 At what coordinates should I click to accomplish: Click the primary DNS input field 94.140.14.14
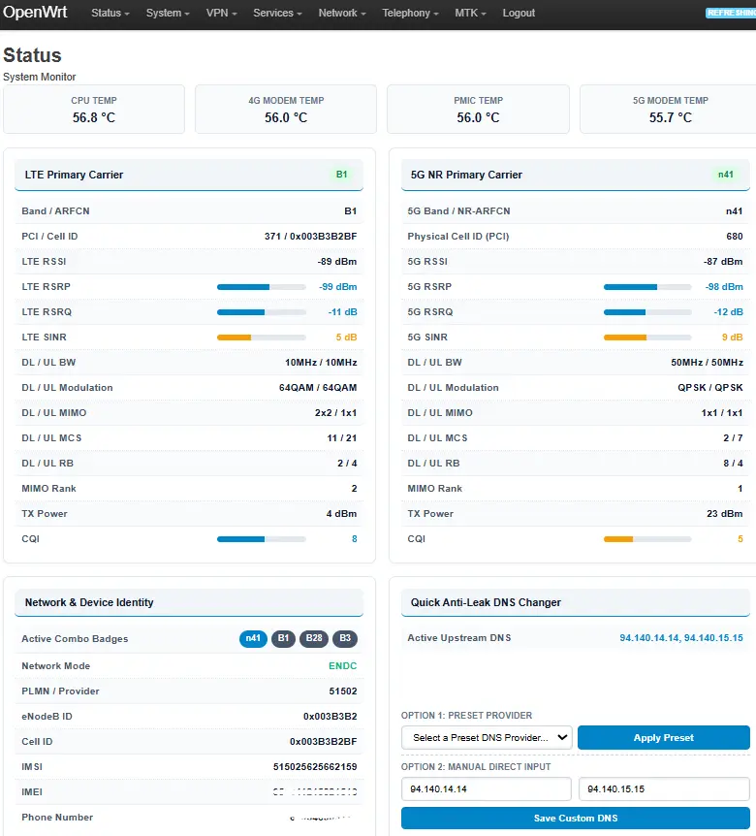click(x=486, y=788)
